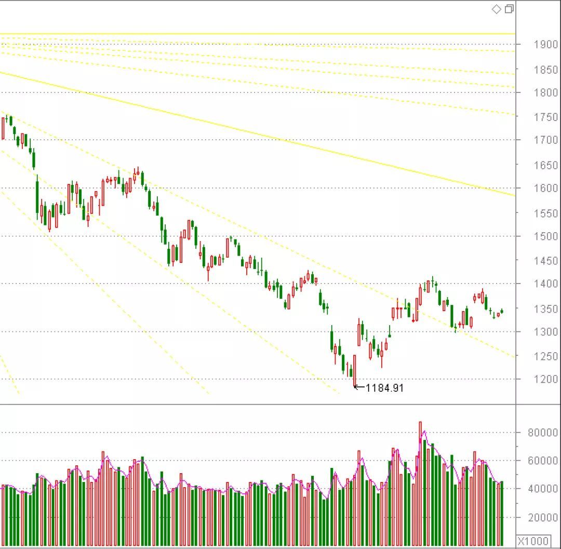
Task: Click the 1184.91 low price label
Action: (x=384, y=388)
